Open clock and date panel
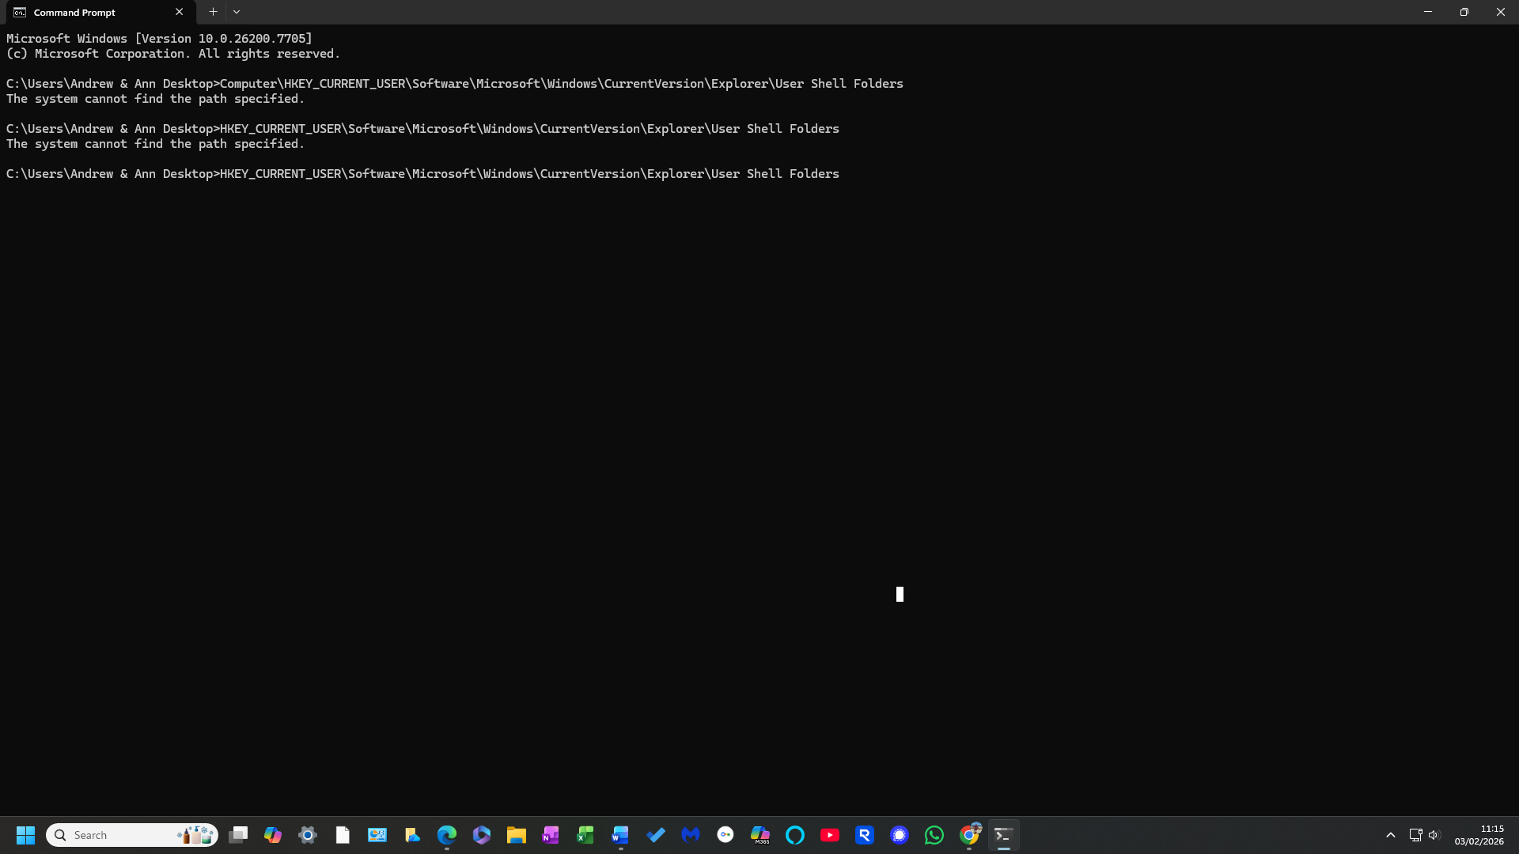 (x=1479, y=835)
